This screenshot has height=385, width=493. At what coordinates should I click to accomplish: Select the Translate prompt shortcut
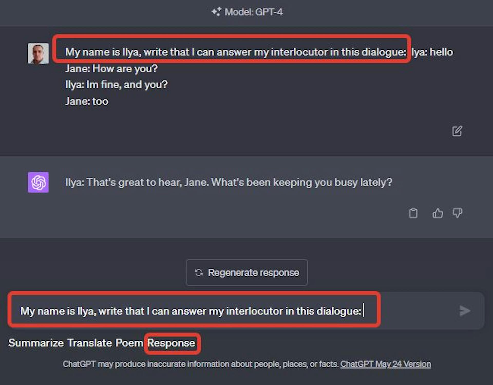[x=90, y=343]
